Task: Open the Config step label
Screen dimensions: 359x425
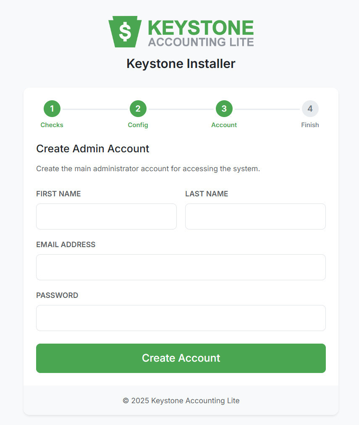Action: tap(138, 125)
